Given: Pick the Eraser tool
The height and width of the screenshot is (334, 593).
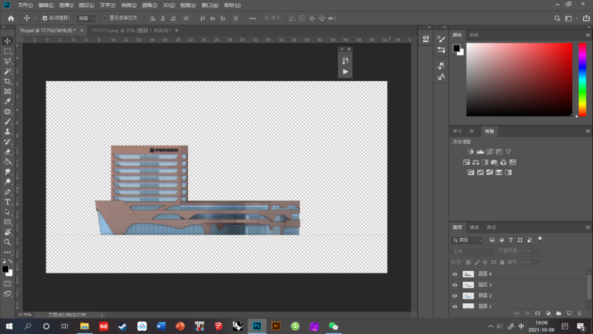Looking at the screenshot, I should [8, 152].
